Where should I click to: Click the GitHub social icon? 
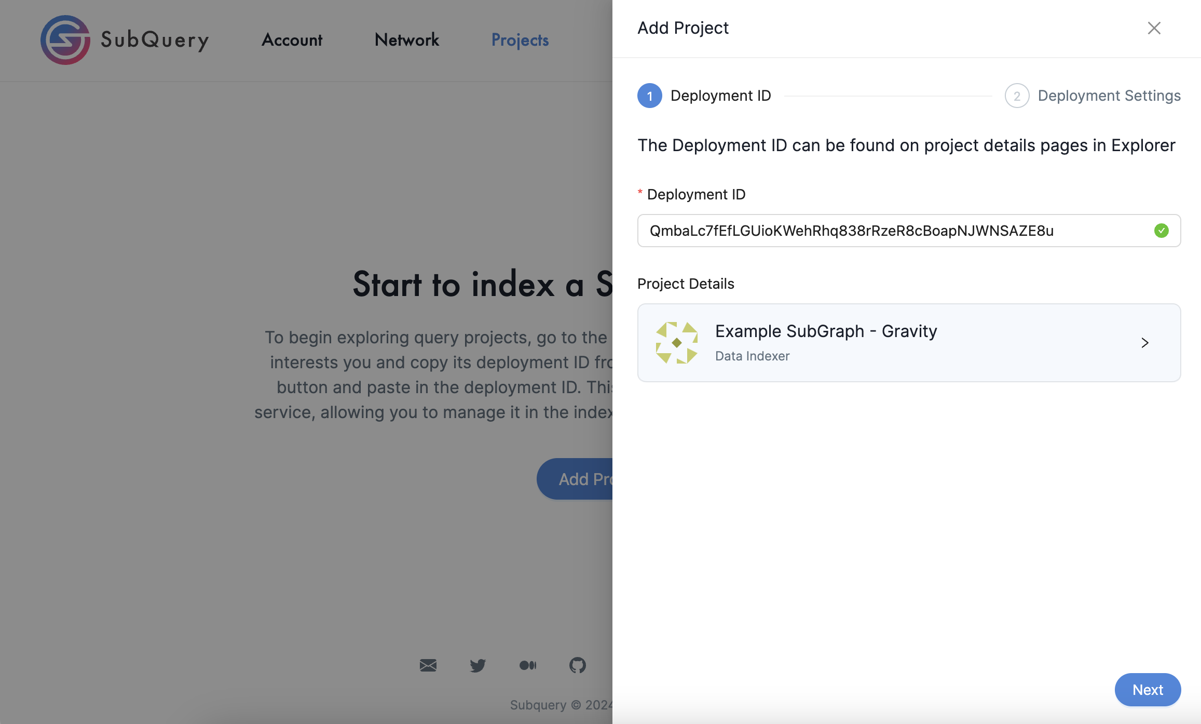(577, 664)
